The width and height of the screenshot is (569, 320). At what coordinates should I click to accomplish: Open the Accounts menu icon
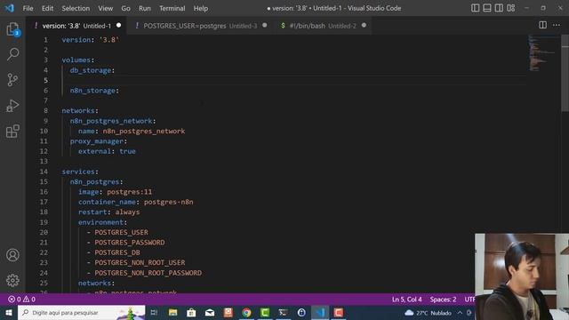[12, 255]
